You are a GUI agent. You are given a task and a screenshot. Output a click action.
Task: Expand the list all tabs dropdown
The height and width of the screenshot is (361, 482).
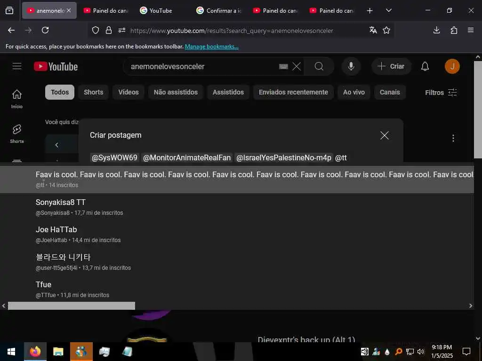388,10
